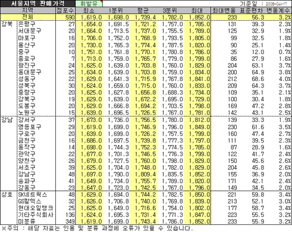Select 중구 standard deviation 12.0
This screenshot has width=292, height=232.
[x=258, y=52]
